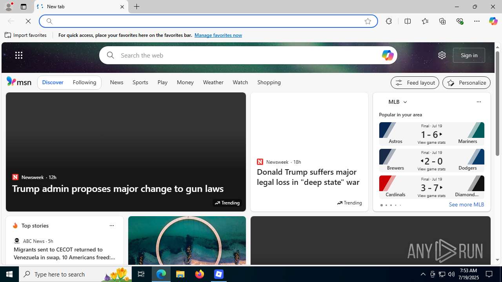
Task: Add this page to favorites star icon
Action: 367,21
